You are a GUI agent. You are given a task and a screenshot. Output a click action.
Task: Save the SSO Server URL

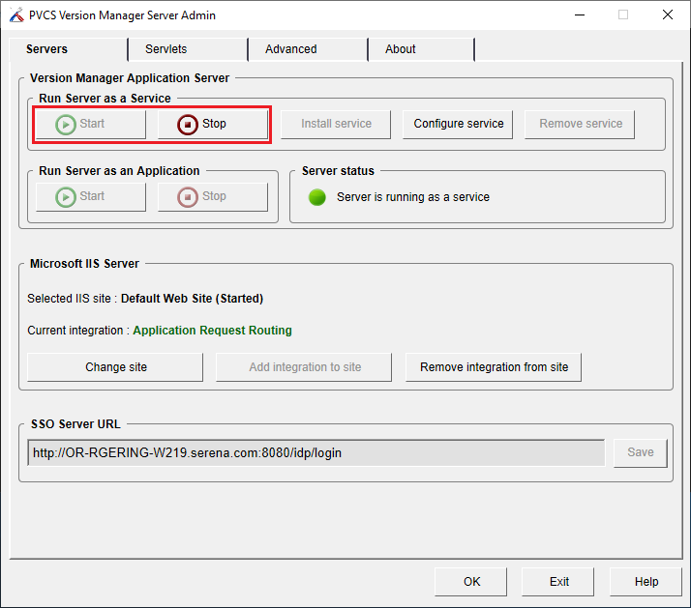click(641, 452)
